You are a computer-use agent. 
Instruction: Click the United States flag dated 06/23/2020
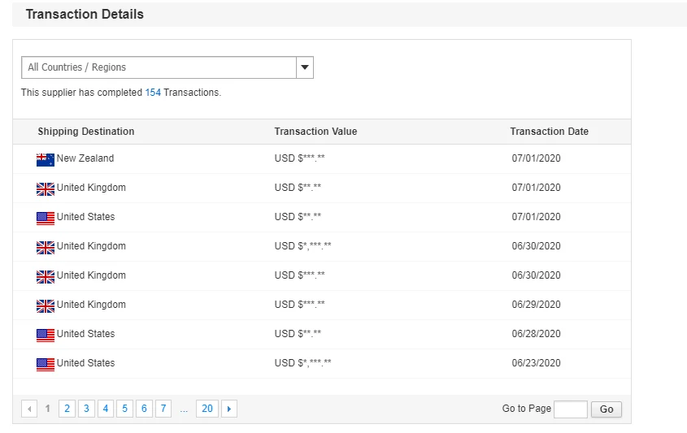[x=46, y=364]
